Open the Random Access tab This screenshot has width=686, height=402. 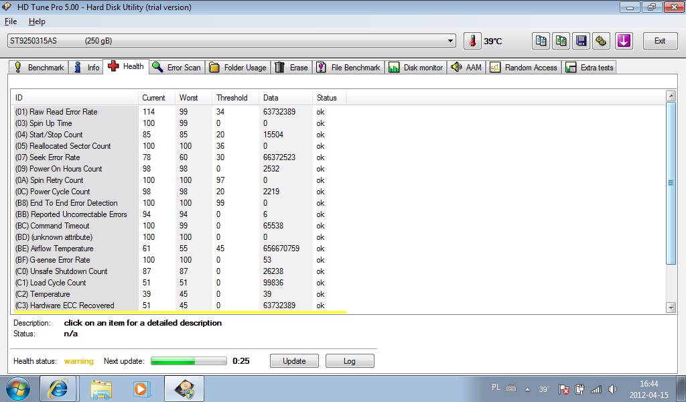coord(524,68)
